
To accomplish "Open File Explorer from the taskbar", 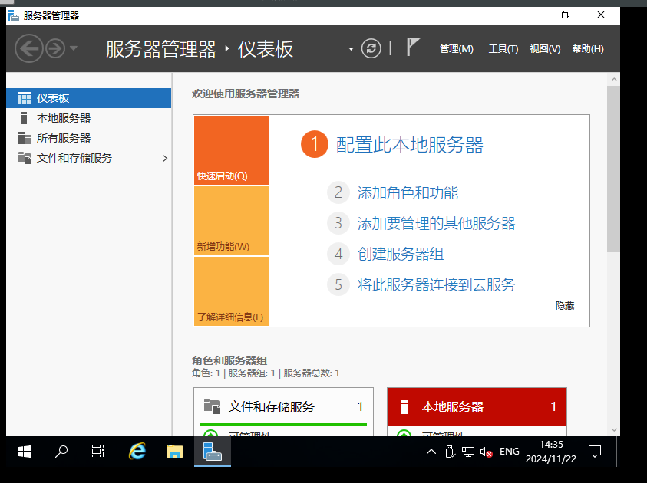I will (x=175, y=452).
